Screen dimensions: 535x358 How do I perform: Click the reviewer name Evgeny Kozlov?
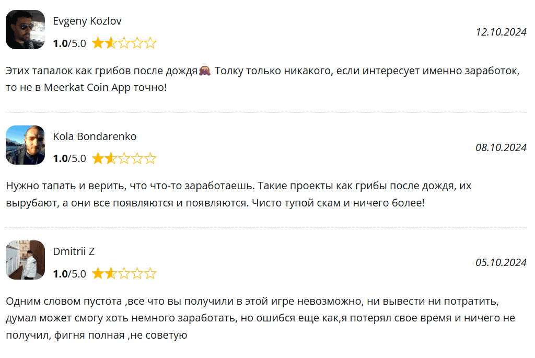click(87, 21)
